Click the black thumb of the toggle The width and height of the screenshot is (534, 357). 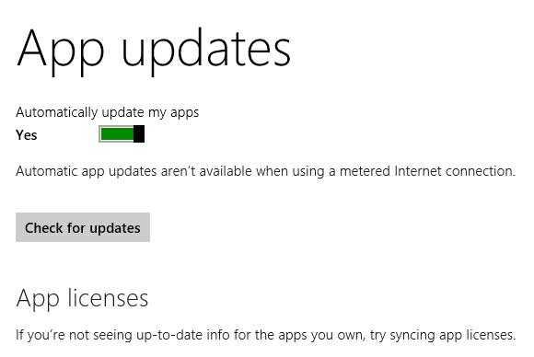pos(139,133)
